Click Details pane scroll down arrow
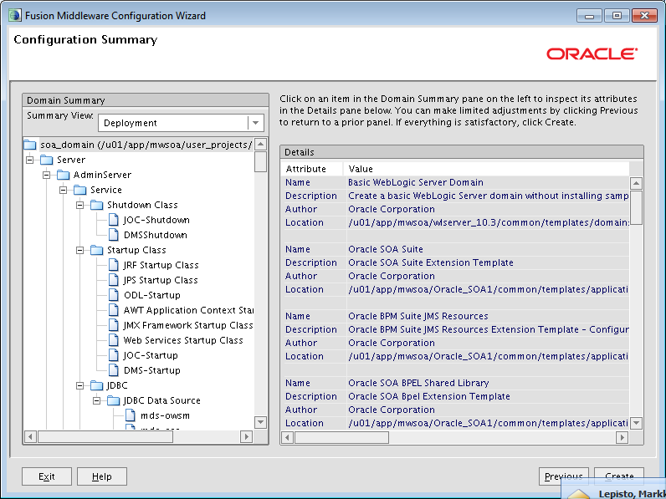 point(636,423)
